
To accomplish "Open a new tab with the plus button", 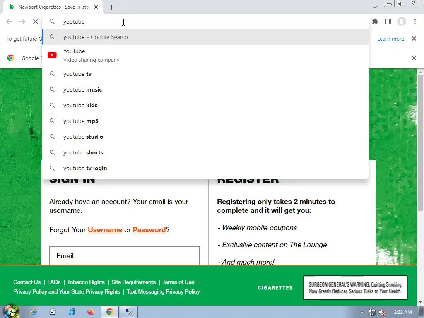I will (x=112, y=7).
